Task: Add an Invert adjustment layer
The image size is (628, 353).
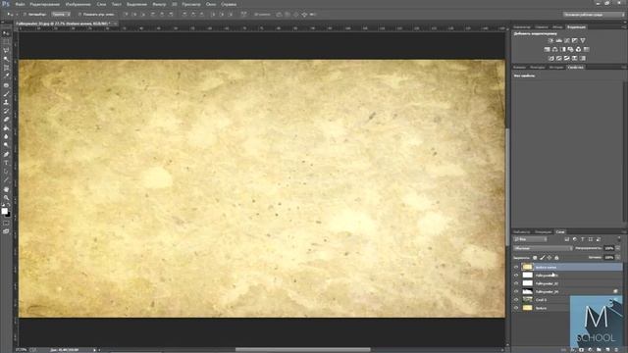Action: [x=551, y=58]
